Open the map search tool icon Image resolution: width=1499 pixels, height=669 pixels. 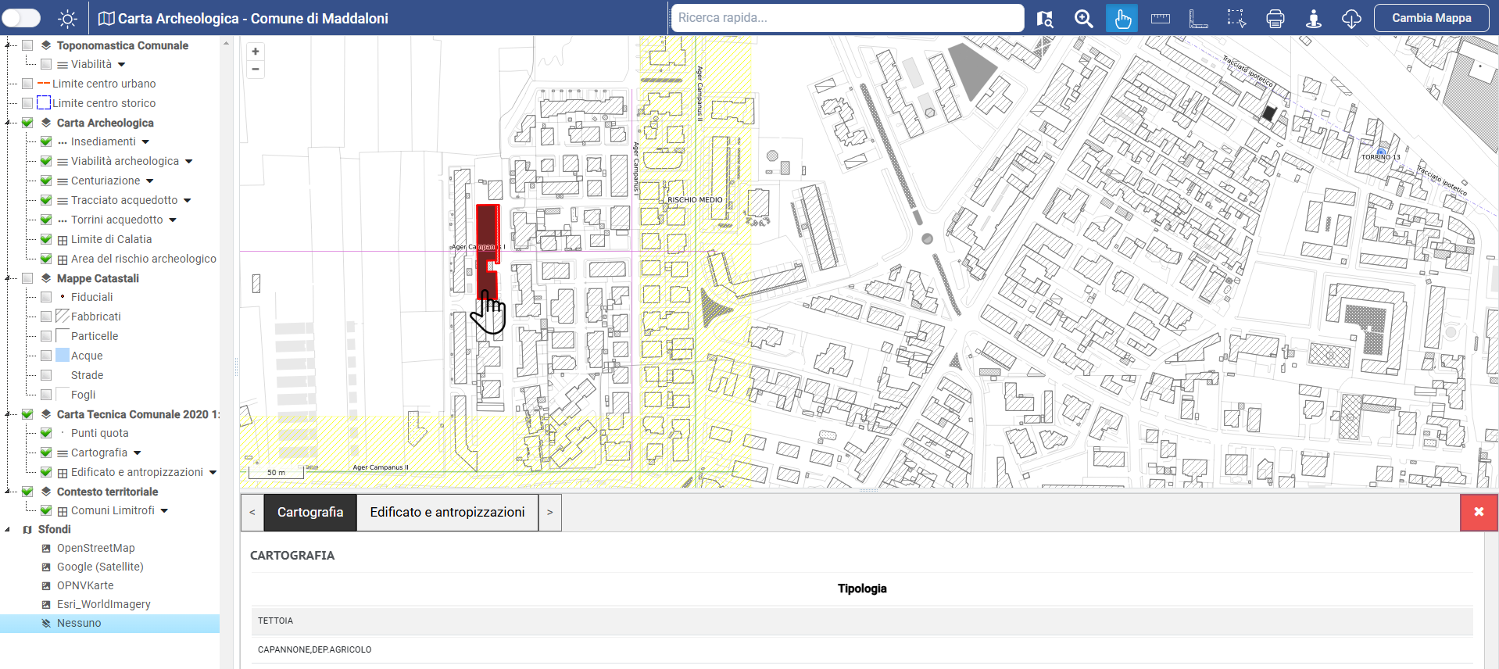tap(1045, 19)
